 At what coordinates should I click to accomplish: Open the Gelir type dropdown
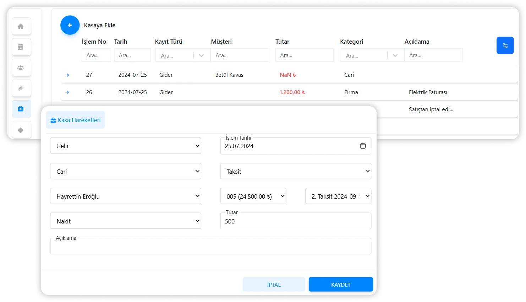point(126,146)
